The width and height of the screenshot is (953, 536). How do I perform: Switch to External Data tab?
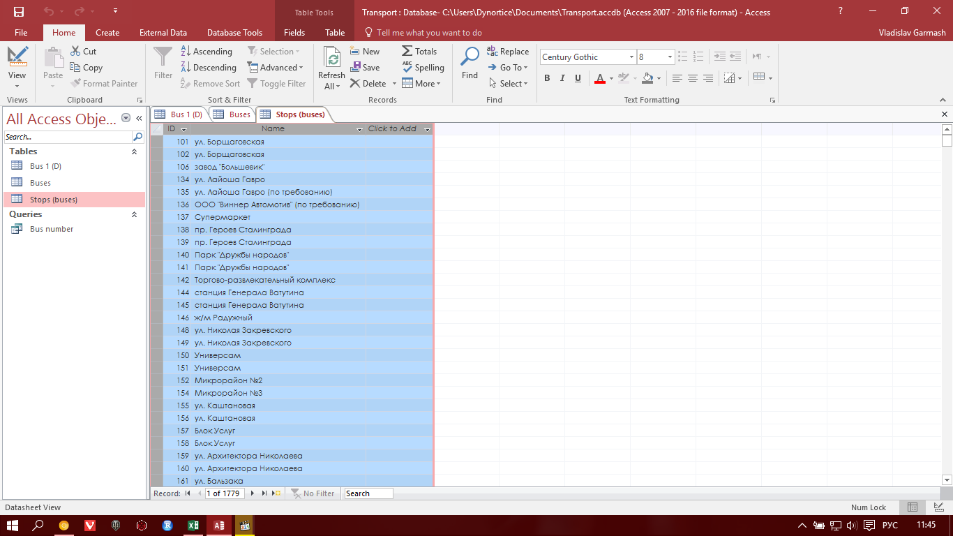(x=163, y=32)
